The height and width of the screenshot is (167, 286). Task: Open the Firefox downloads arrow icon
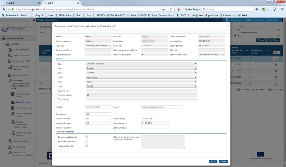257,9
